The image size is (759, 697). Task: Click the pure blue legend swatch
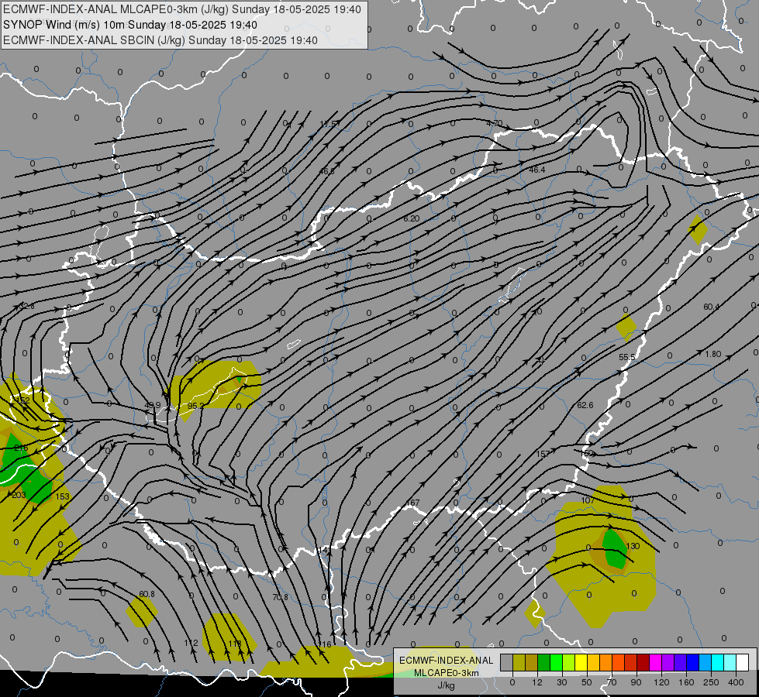pos(692,662)
